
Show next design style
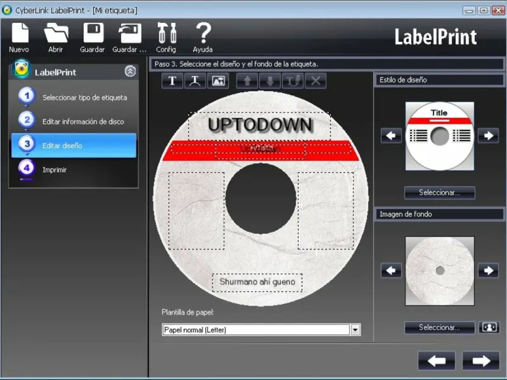[x=488, y=136]
